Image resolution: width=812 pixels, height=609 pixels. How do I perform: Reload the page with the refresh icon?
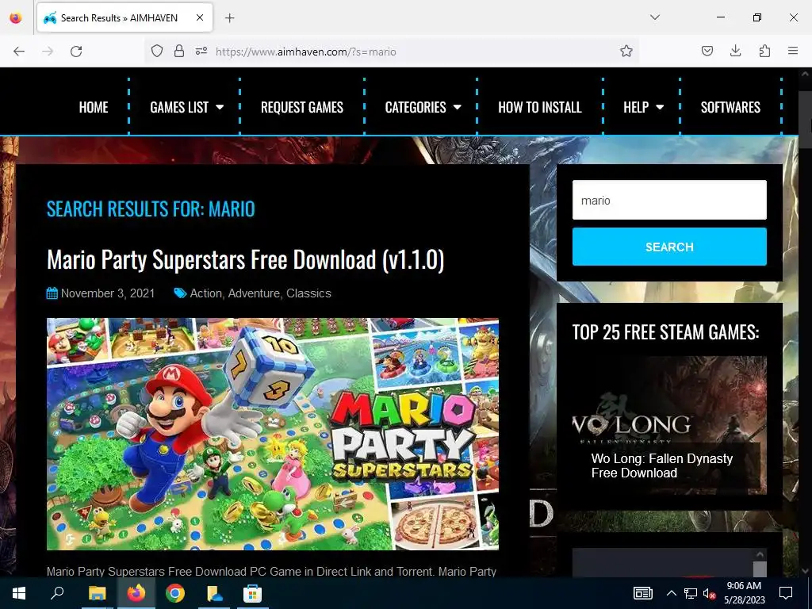tap(76, 52)
